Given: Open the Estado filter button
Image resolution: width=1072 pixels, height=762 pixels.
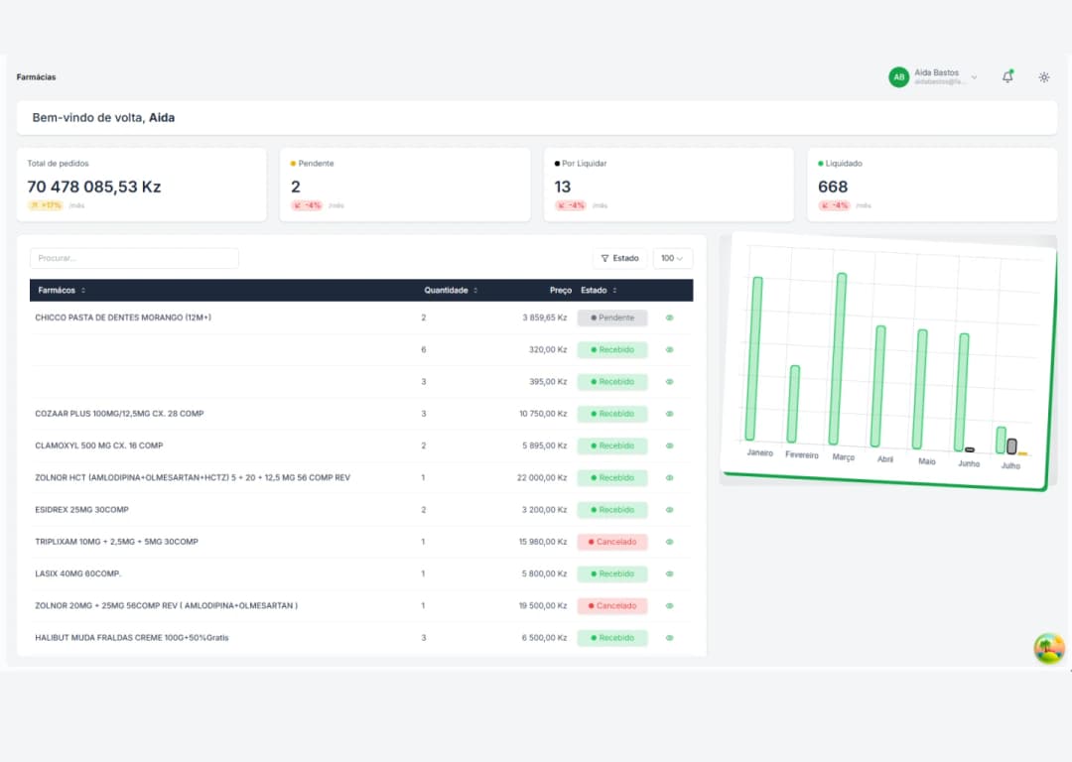Looking at the screenshot, I should [x=619, y=258].
